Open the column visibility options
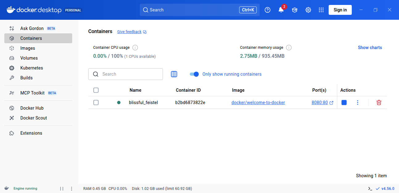The image size is (399, 193). coord(174,74)
